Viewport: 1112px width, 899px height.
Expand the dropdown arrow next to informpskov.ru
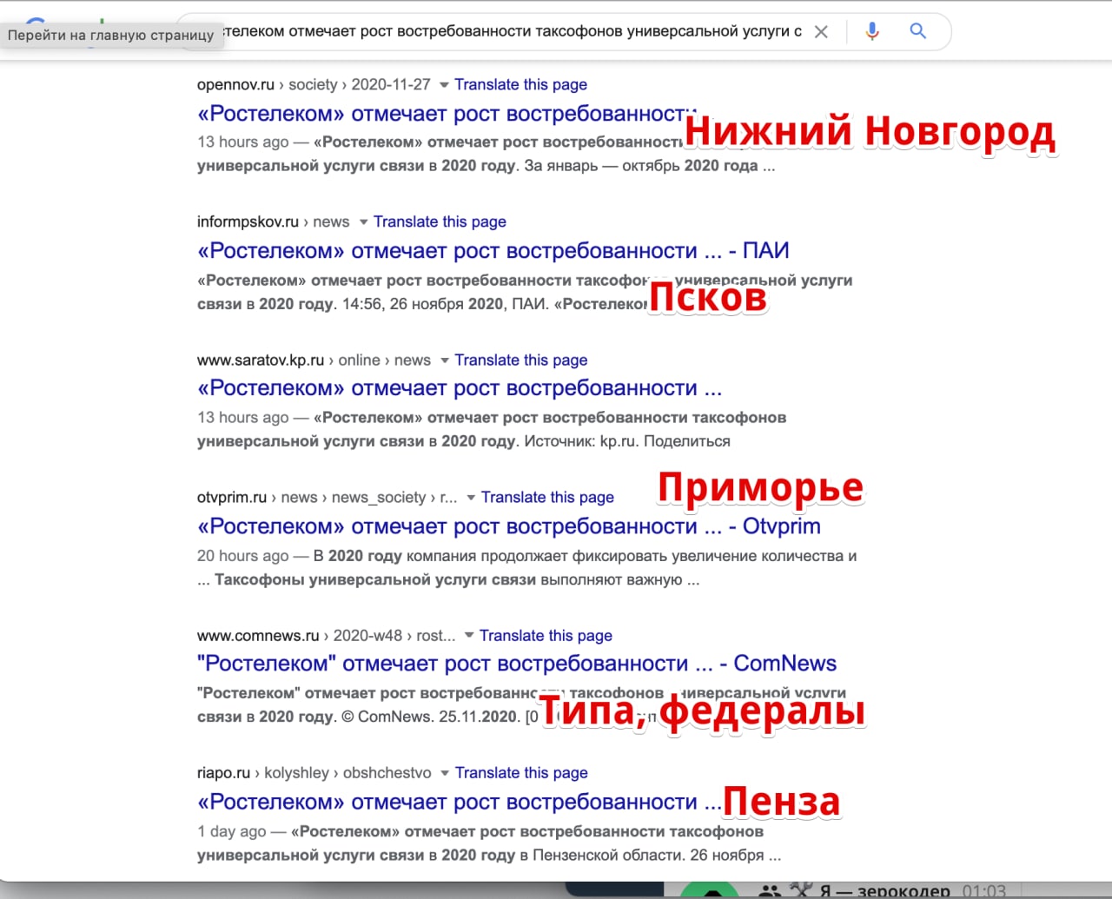(x=363, y=222)
